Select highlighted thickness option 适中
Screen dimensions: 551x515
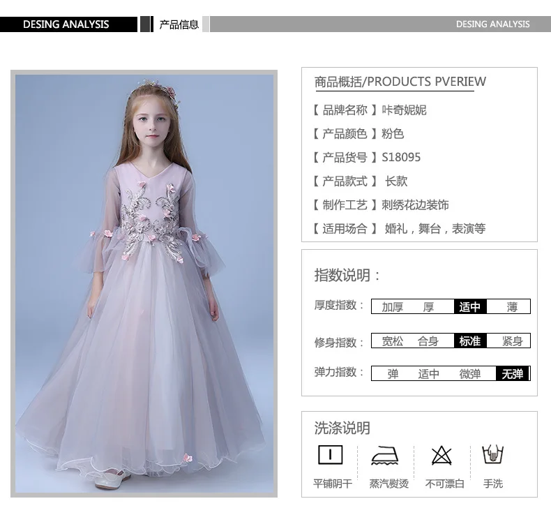coord(470,306)
